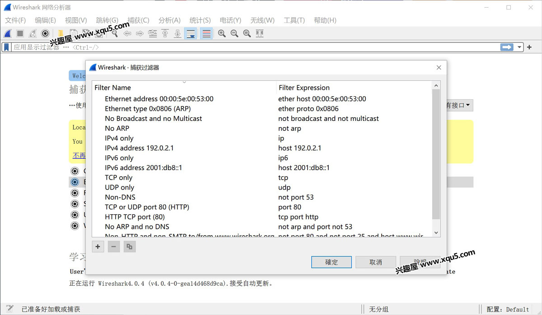Apply display filter with blue arrow button
542x315 pixels.
pyautogui.click(x=507, y=47)
